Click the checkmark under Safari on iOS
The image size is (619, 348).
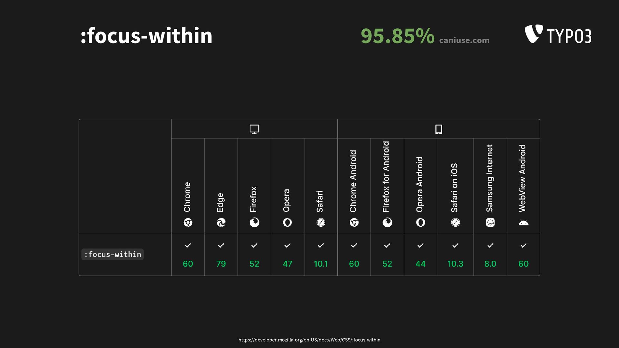(455, 246)
